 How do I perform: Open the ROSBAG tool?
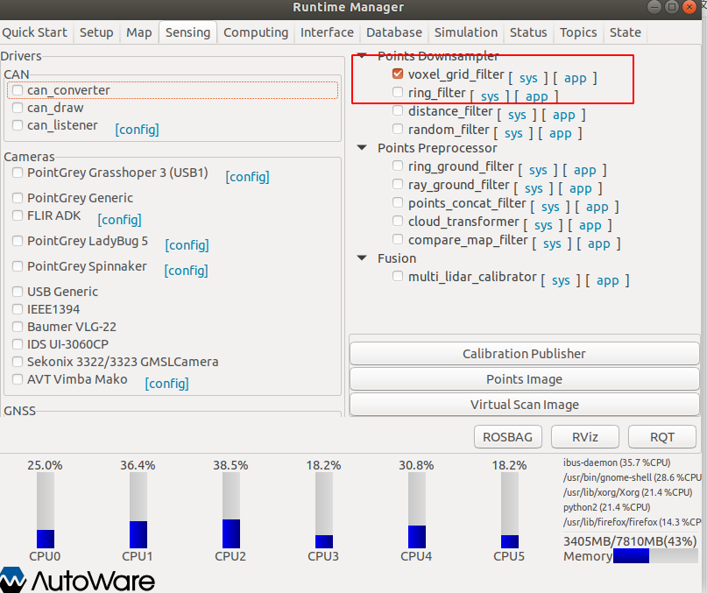point(507,436)
